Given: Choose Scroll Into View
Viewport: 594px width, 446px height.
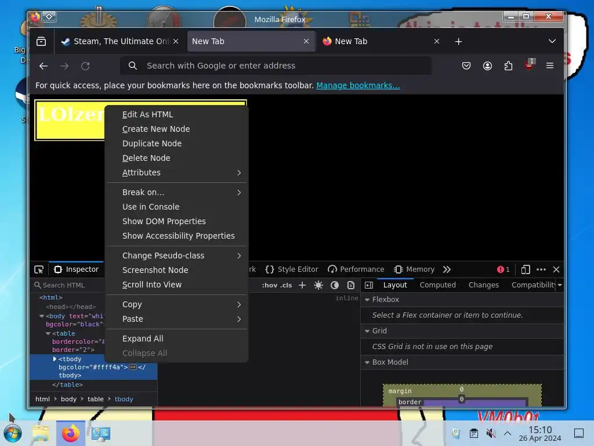Looking at the screenshot, I should click(177, 285).
